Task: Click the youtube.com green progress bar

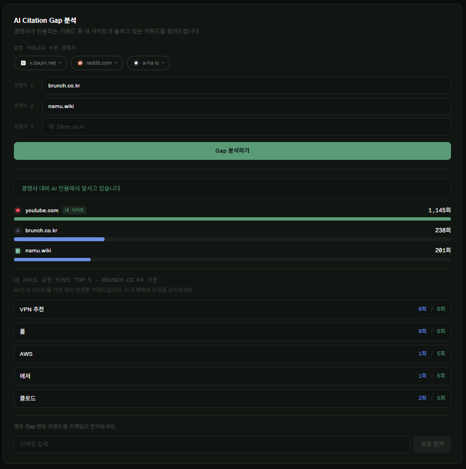Action: (x=232, y=219)
